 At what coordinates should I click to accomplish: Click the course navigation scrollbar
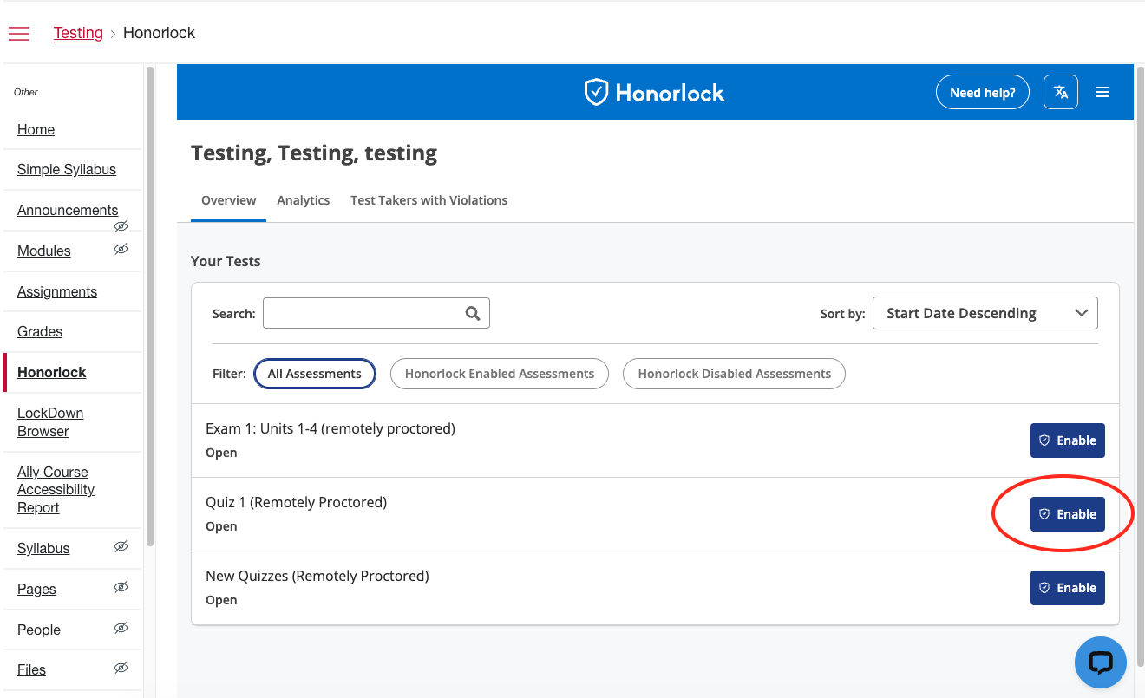(150, 306)
